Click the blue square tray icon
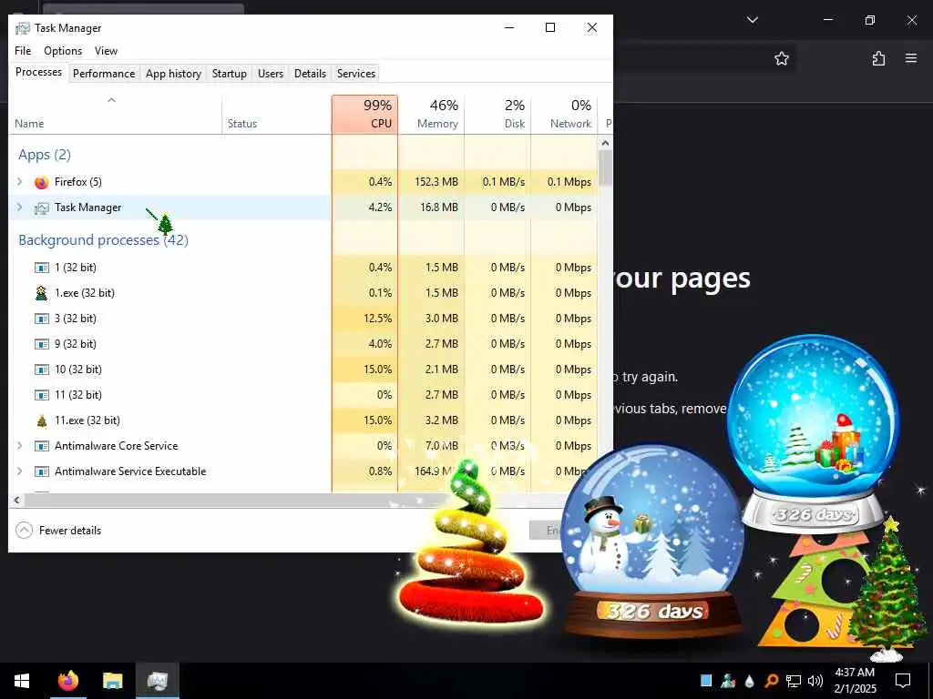This screenshot has width=933, height=699. coord(706,681)
